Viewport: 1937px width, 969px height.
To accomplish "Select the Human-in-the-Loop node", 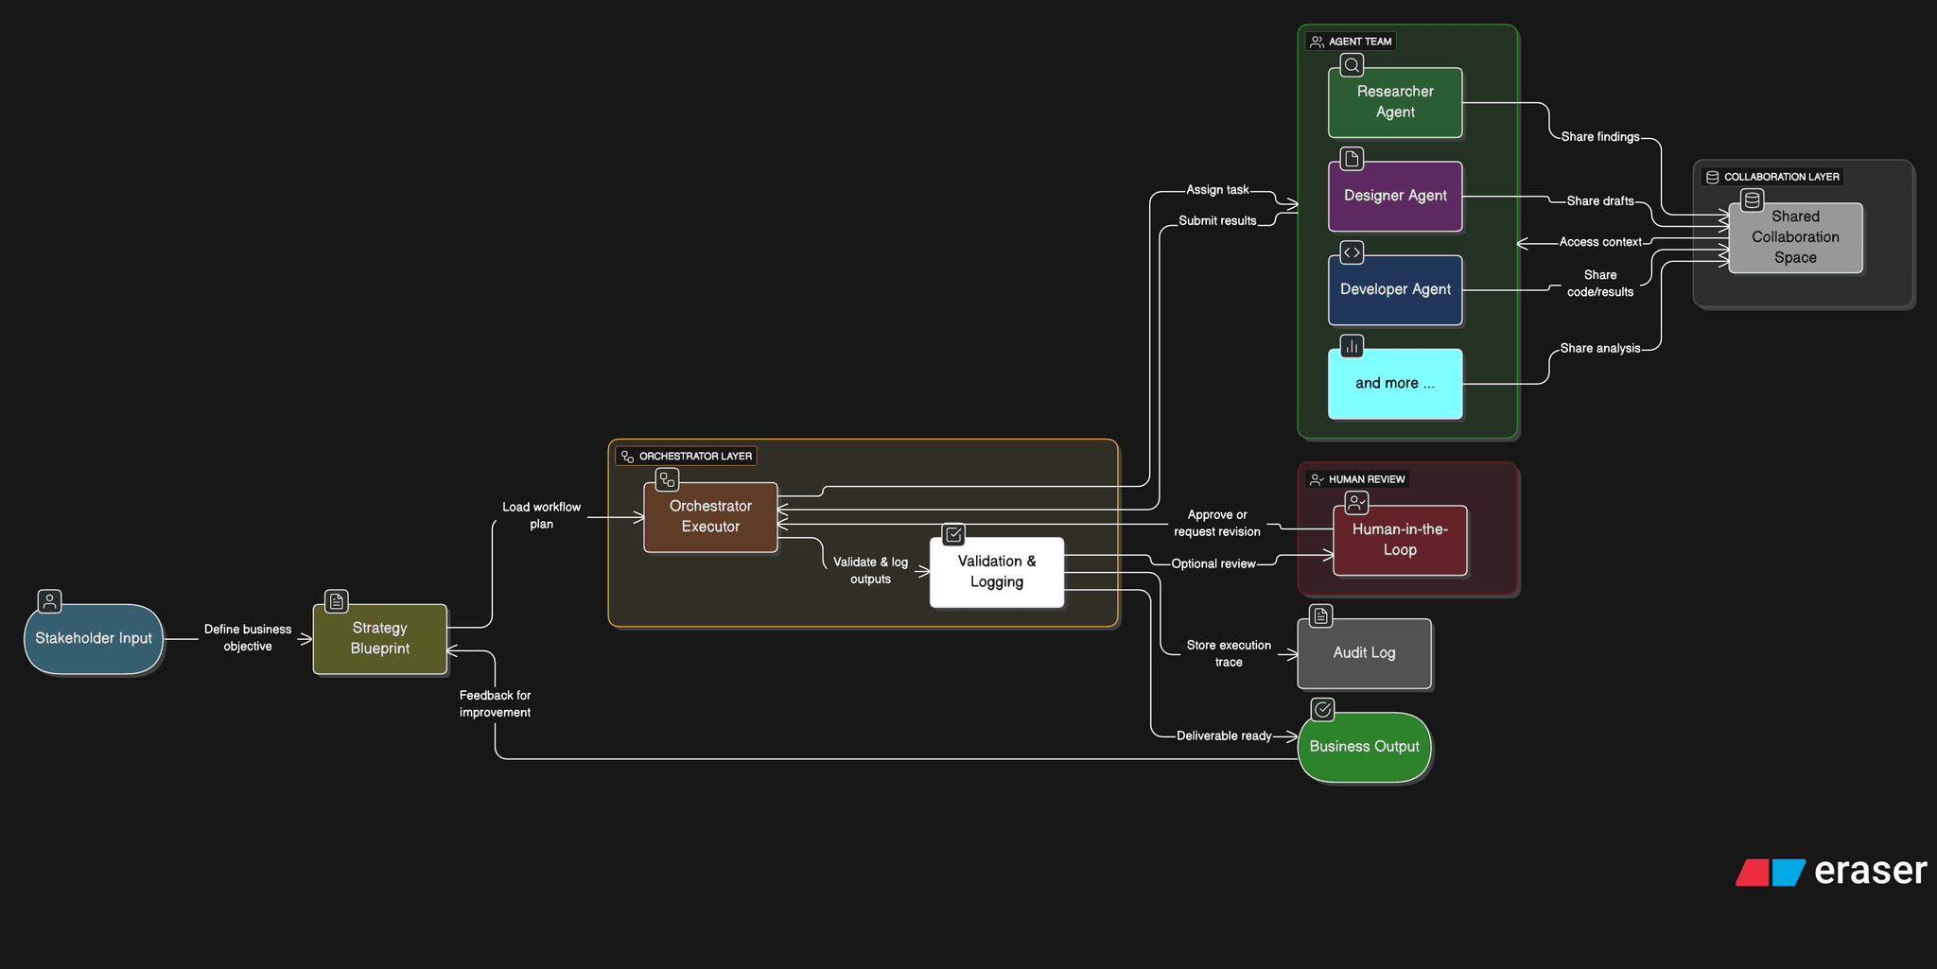I will (x=1400, y=540).
